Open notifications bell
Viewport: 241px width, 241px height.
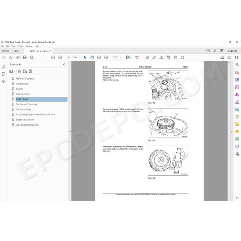(x=215, y=51)
